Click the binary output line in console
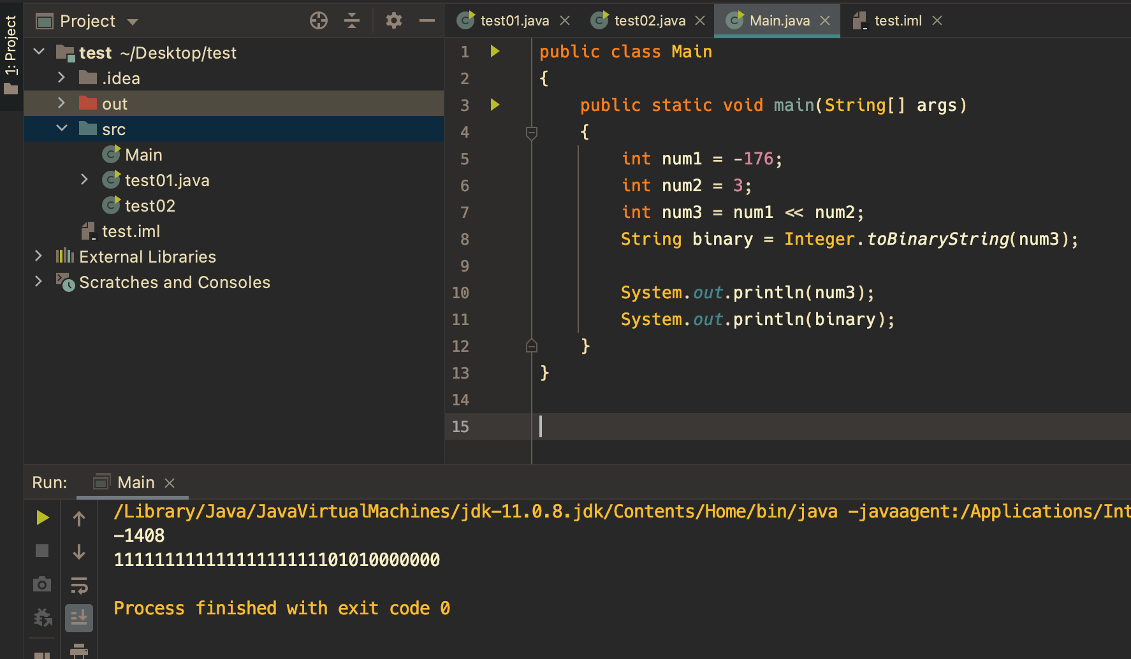The image size is (1131, 659). 277,560
